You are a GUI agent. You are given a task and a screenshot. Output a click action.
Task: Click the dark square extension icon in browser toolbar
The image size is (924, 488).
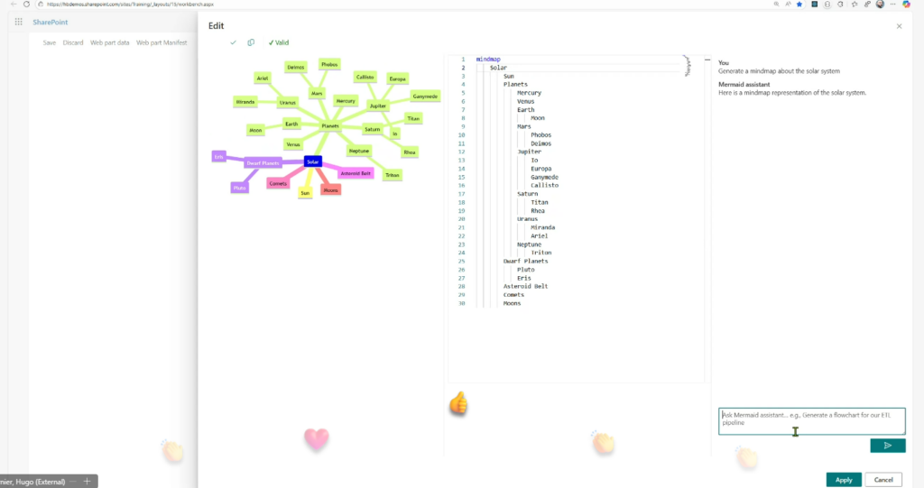tap(815, 5)
